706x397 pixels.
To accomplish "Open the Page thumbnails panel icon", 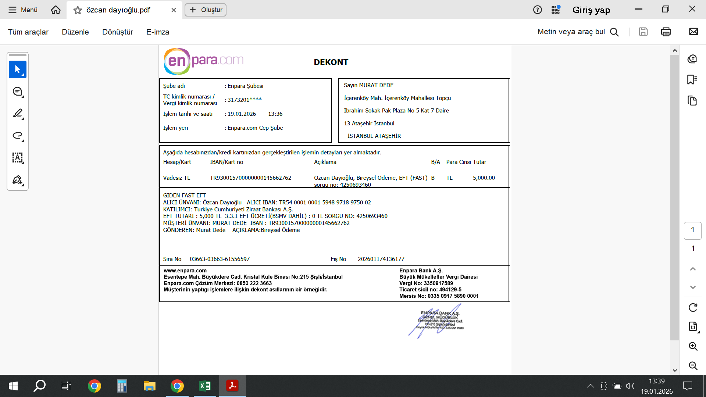I will (692, 100).
